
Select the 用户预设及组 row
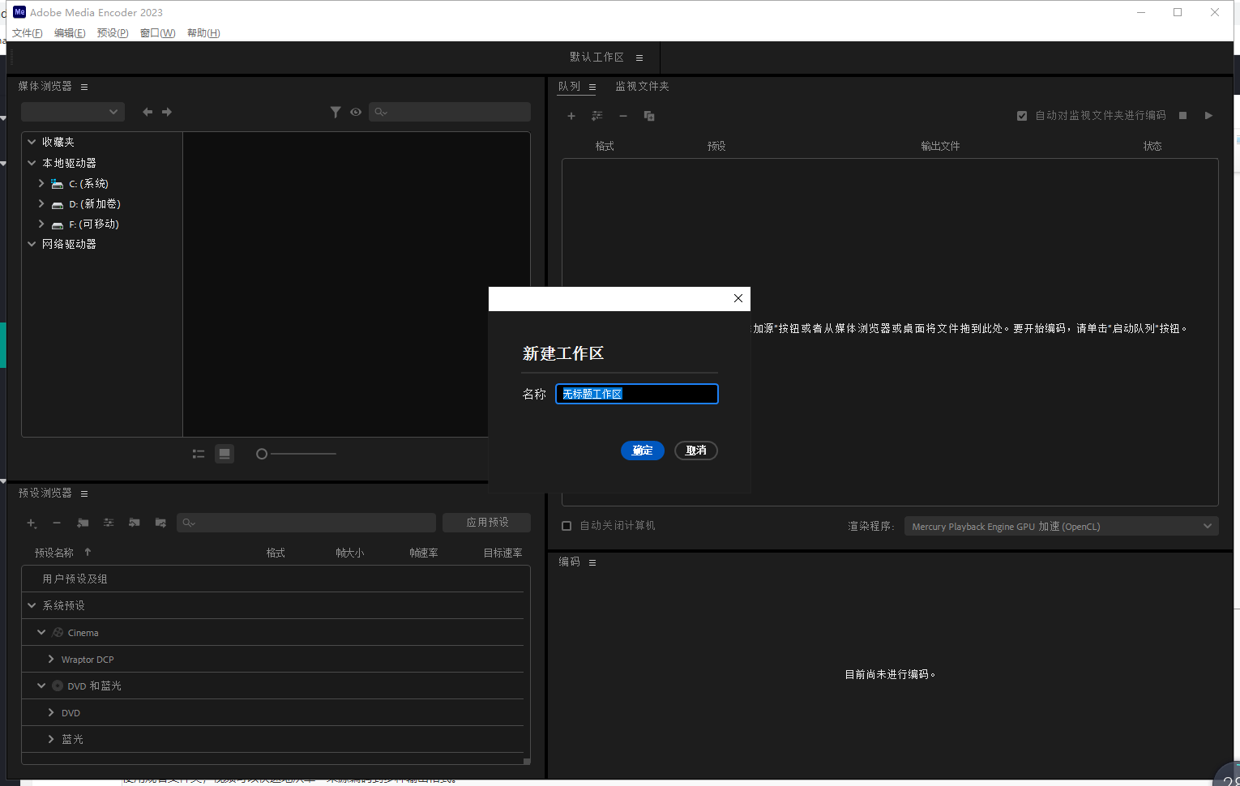click(272, 579)
